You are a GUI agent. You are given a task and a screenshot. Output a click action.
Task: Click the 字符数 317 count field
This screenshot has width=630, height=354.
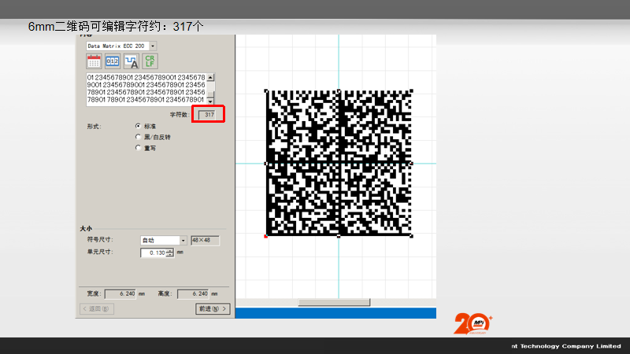pos(207,115)
